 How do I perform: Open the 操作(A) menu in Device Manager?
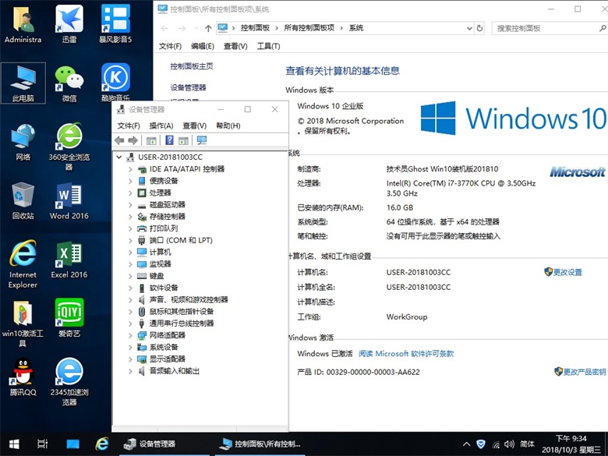161,125
